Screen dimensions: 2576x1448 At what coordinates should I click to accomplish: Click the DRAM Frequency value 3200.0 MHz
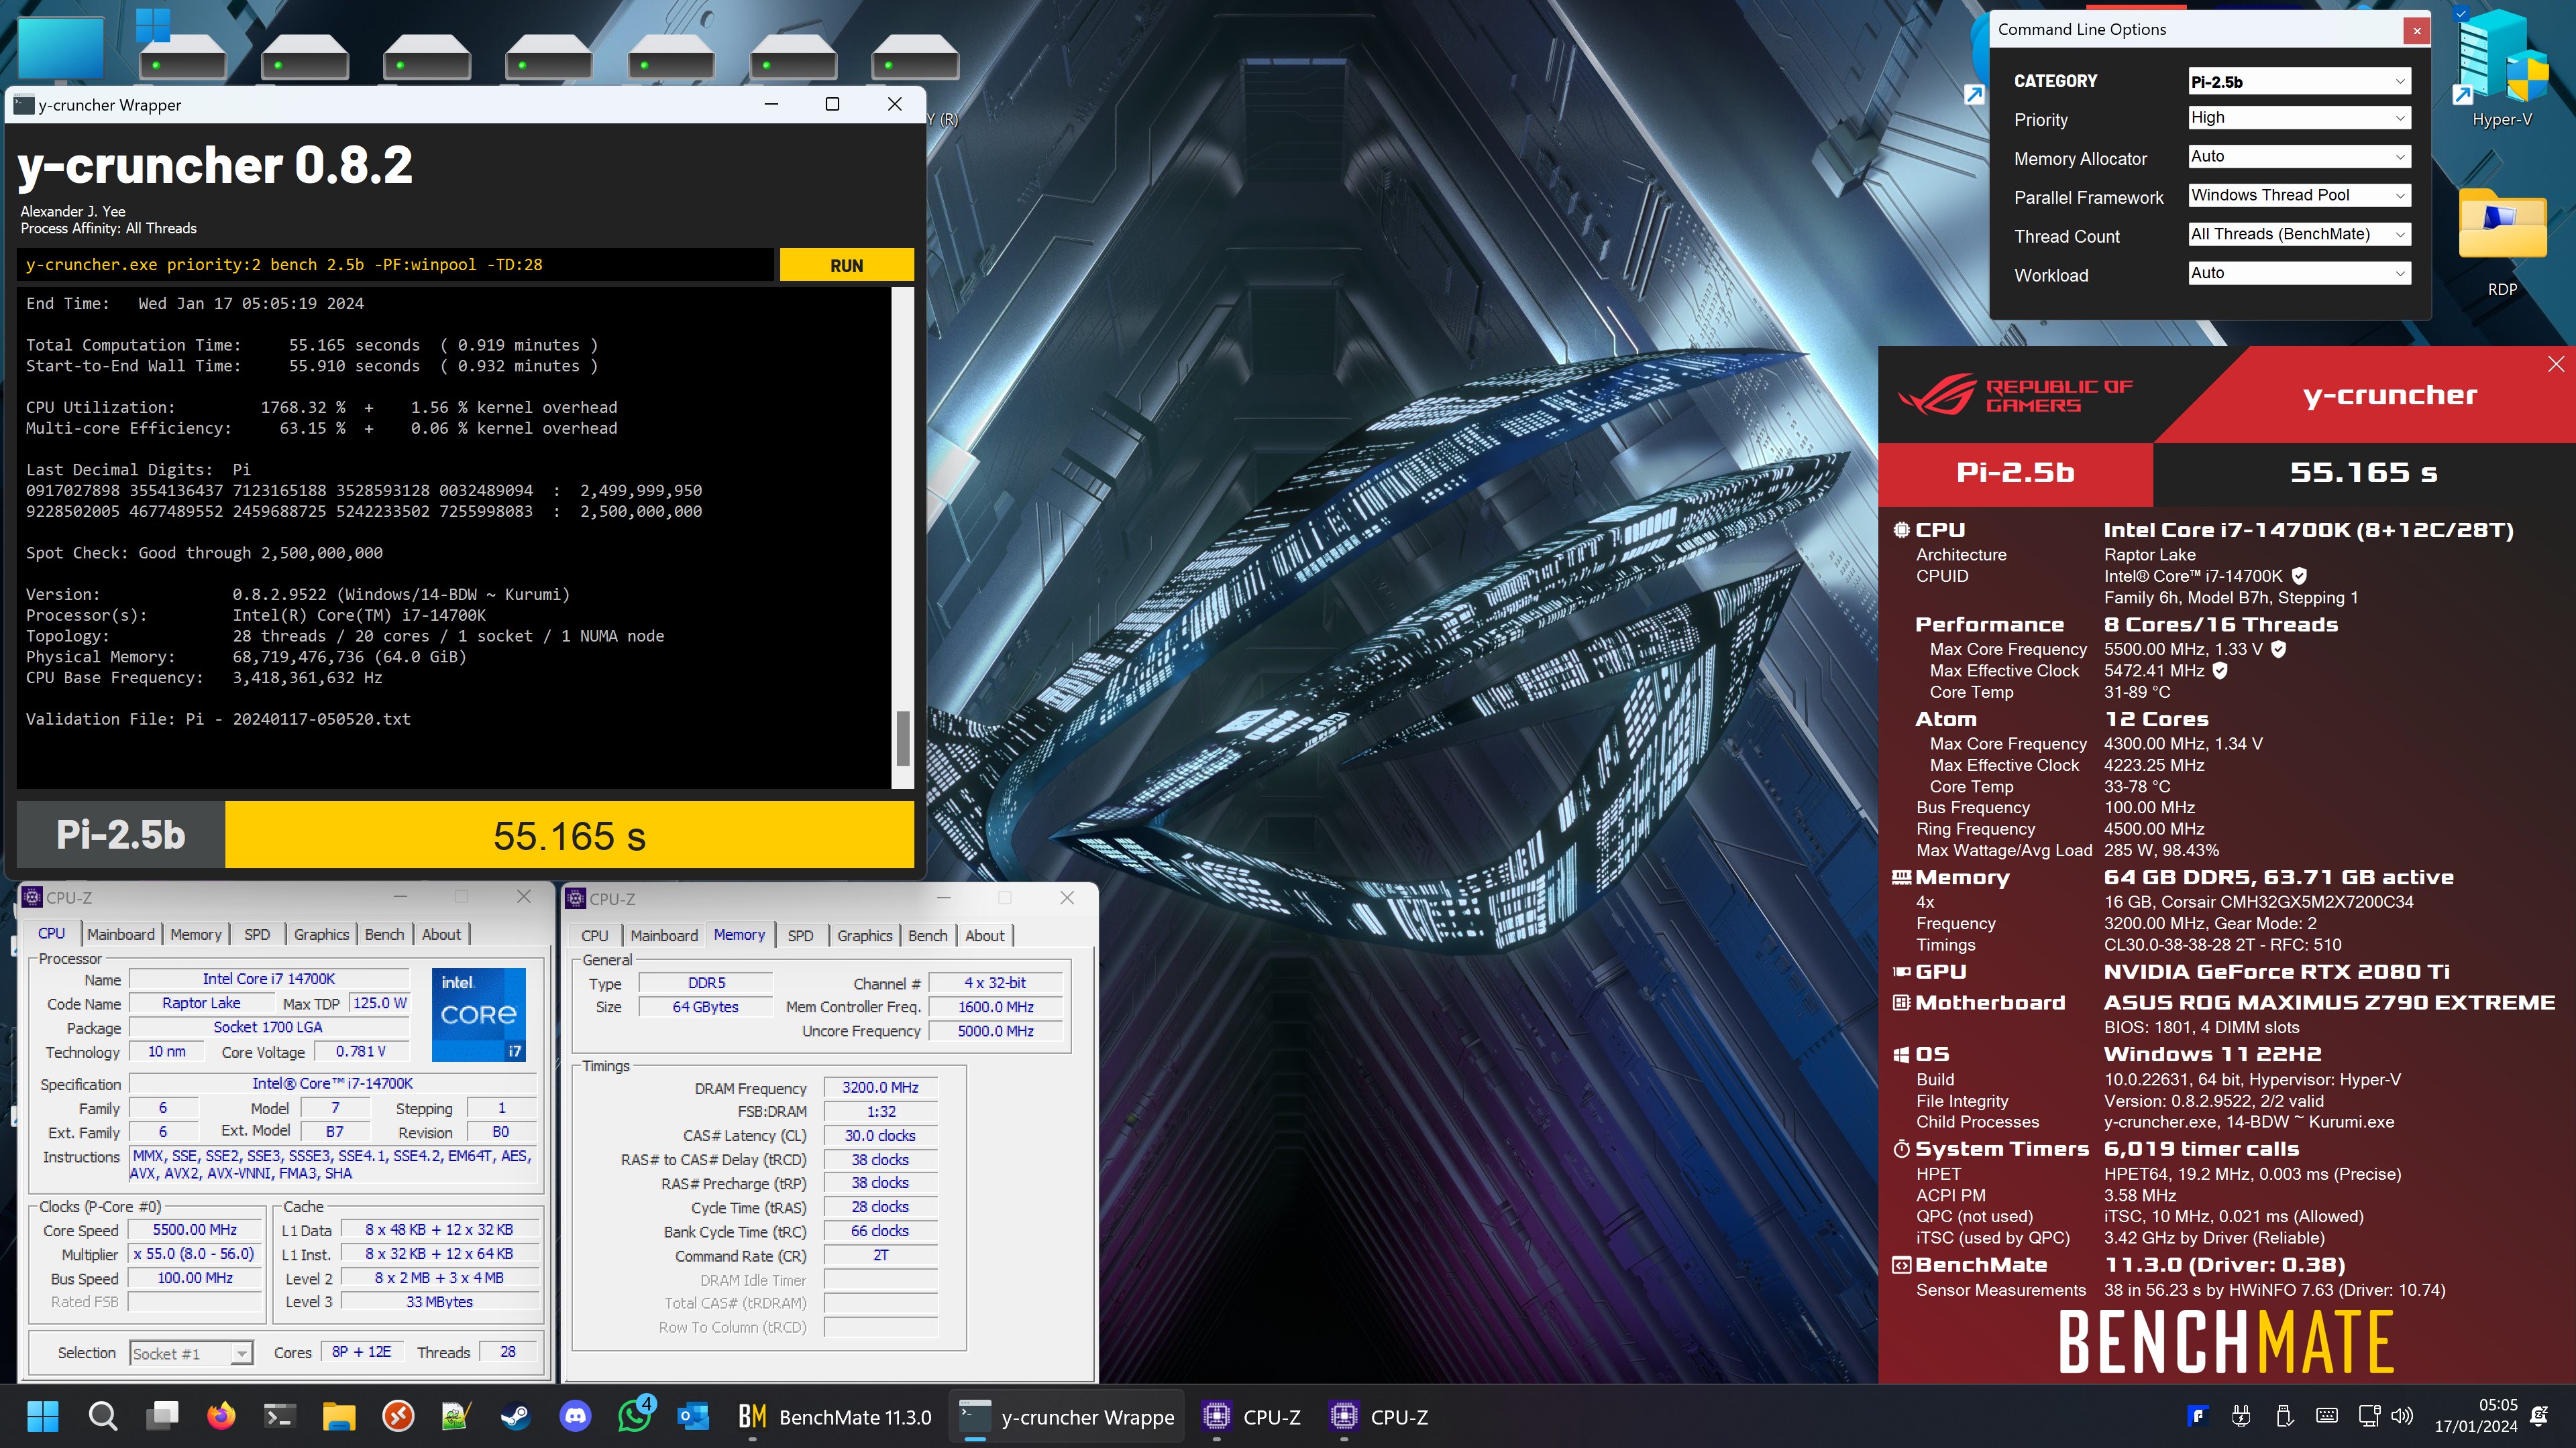pyautogui.click(x=880, y=1087)
